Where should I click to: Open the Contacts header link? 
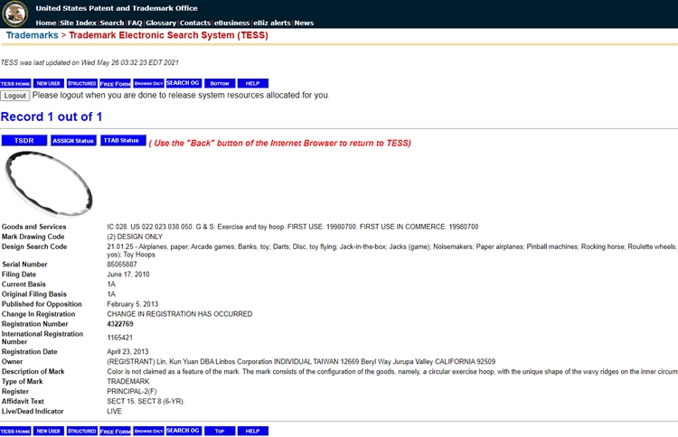coord(195,23)
